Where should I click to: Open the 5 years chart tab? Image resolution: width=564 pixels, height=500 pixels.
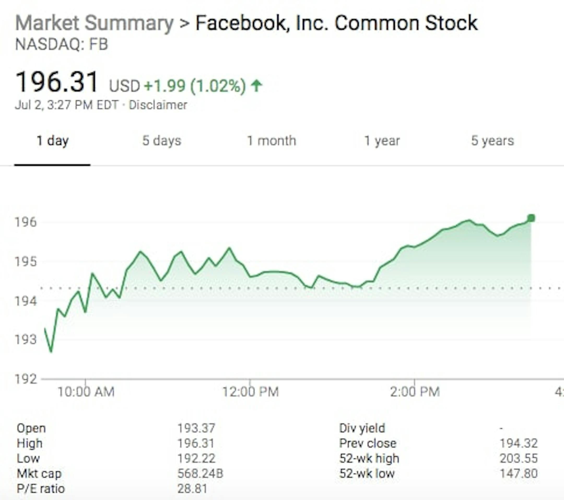pyautogui.click(x=492, y=141)
